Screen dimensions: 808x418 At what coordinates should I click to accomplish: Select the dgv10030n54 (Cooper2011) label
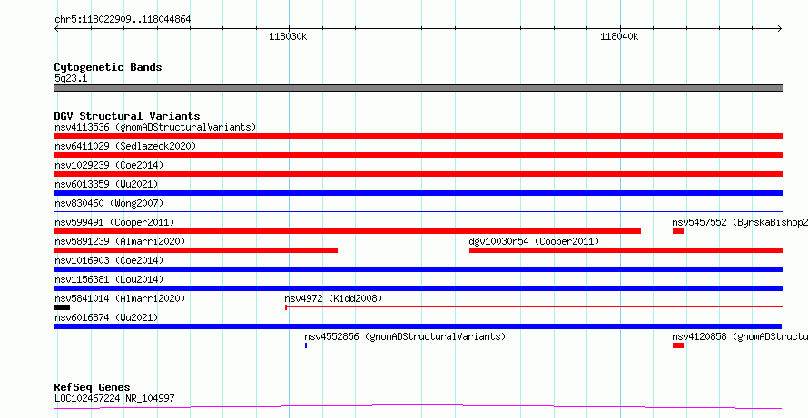[534, 241]
